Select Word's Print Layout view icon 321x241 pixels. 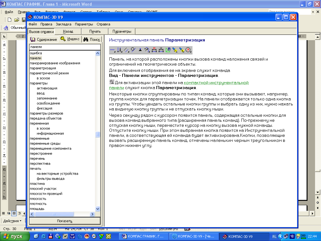14,213
